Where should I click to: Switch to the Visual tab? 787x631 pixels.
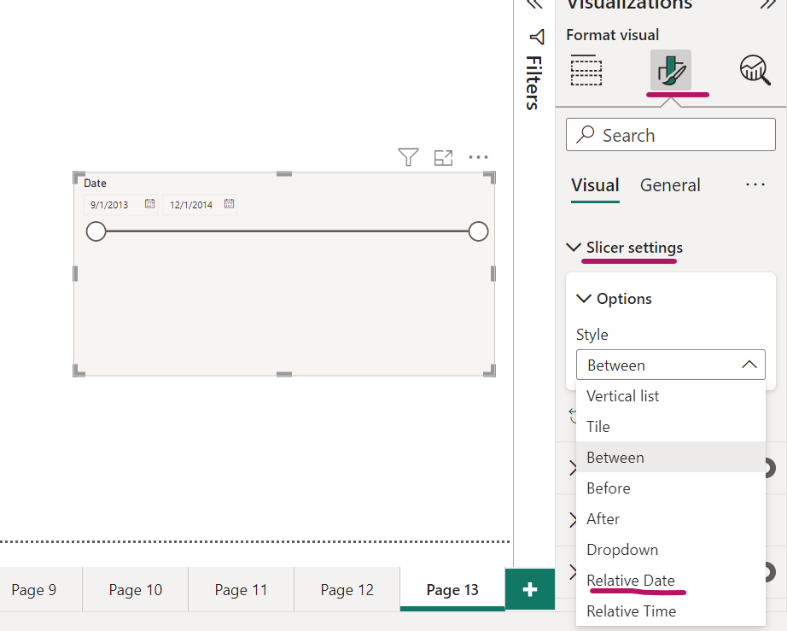pos(595,185)
